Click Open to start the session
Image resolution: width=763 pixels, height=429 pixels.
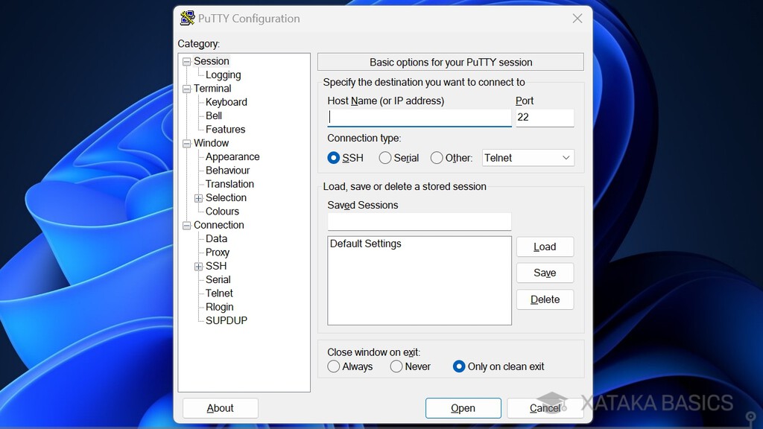pyautogui.click(x=463, y=408)
